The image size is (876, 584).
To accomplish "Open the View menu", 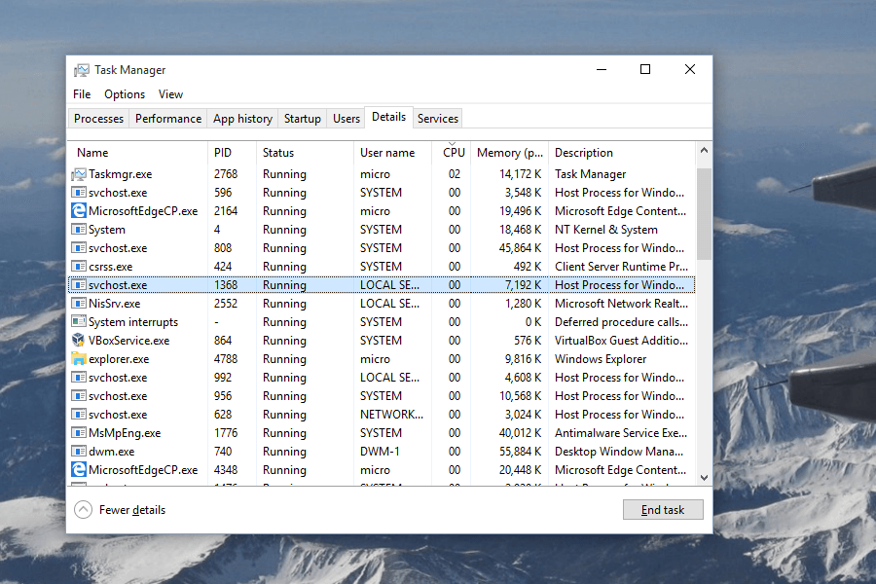I will coord(170,94).
